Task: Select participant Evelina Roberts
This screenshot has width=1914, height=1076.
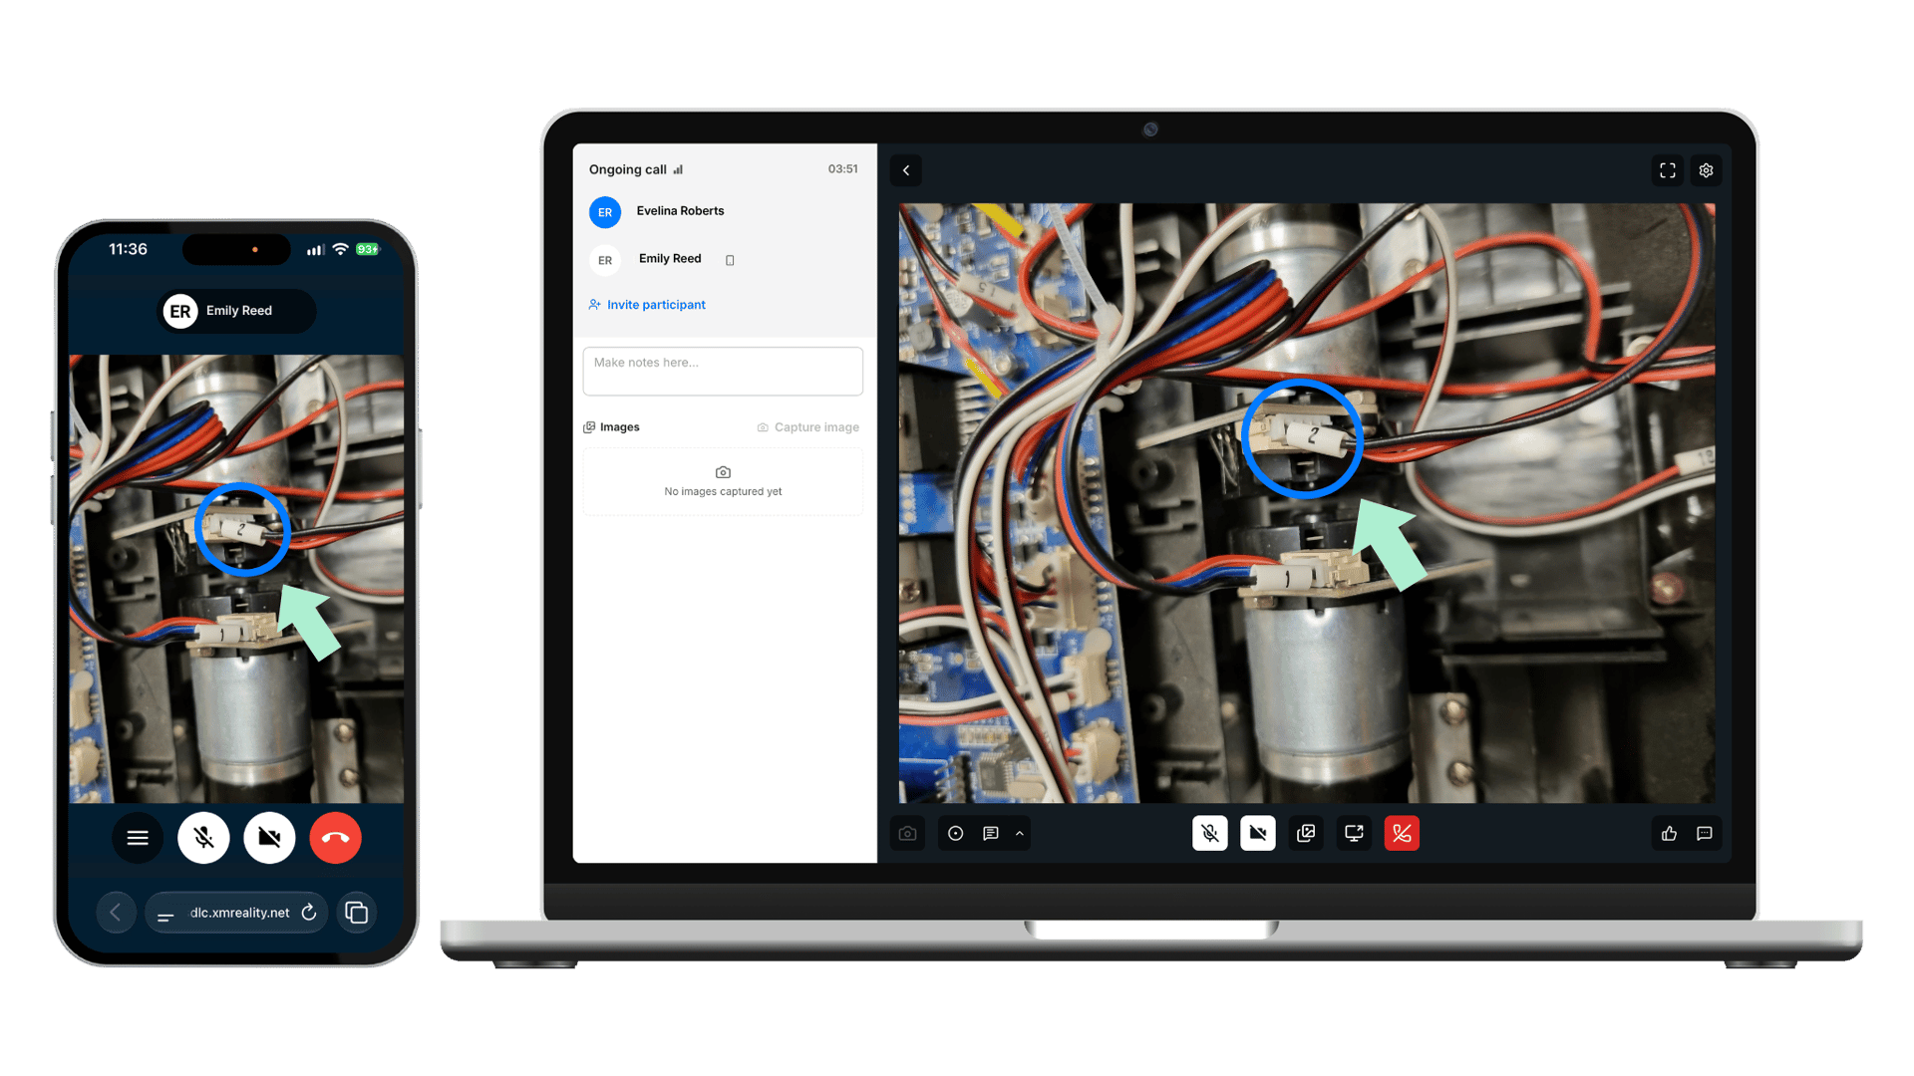Action: (x=658, y=211)
